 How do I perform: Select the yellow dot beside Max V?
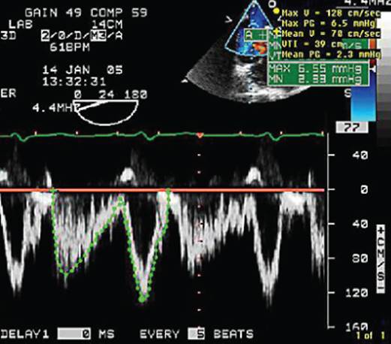276,11
